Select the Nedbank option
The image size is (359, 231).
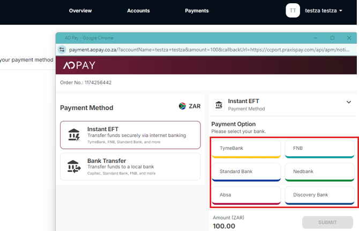click(x=320, y=172)
